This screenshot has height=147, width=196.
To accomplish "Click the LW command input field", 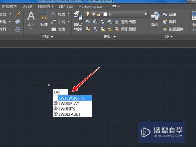I will coord(60,92).
